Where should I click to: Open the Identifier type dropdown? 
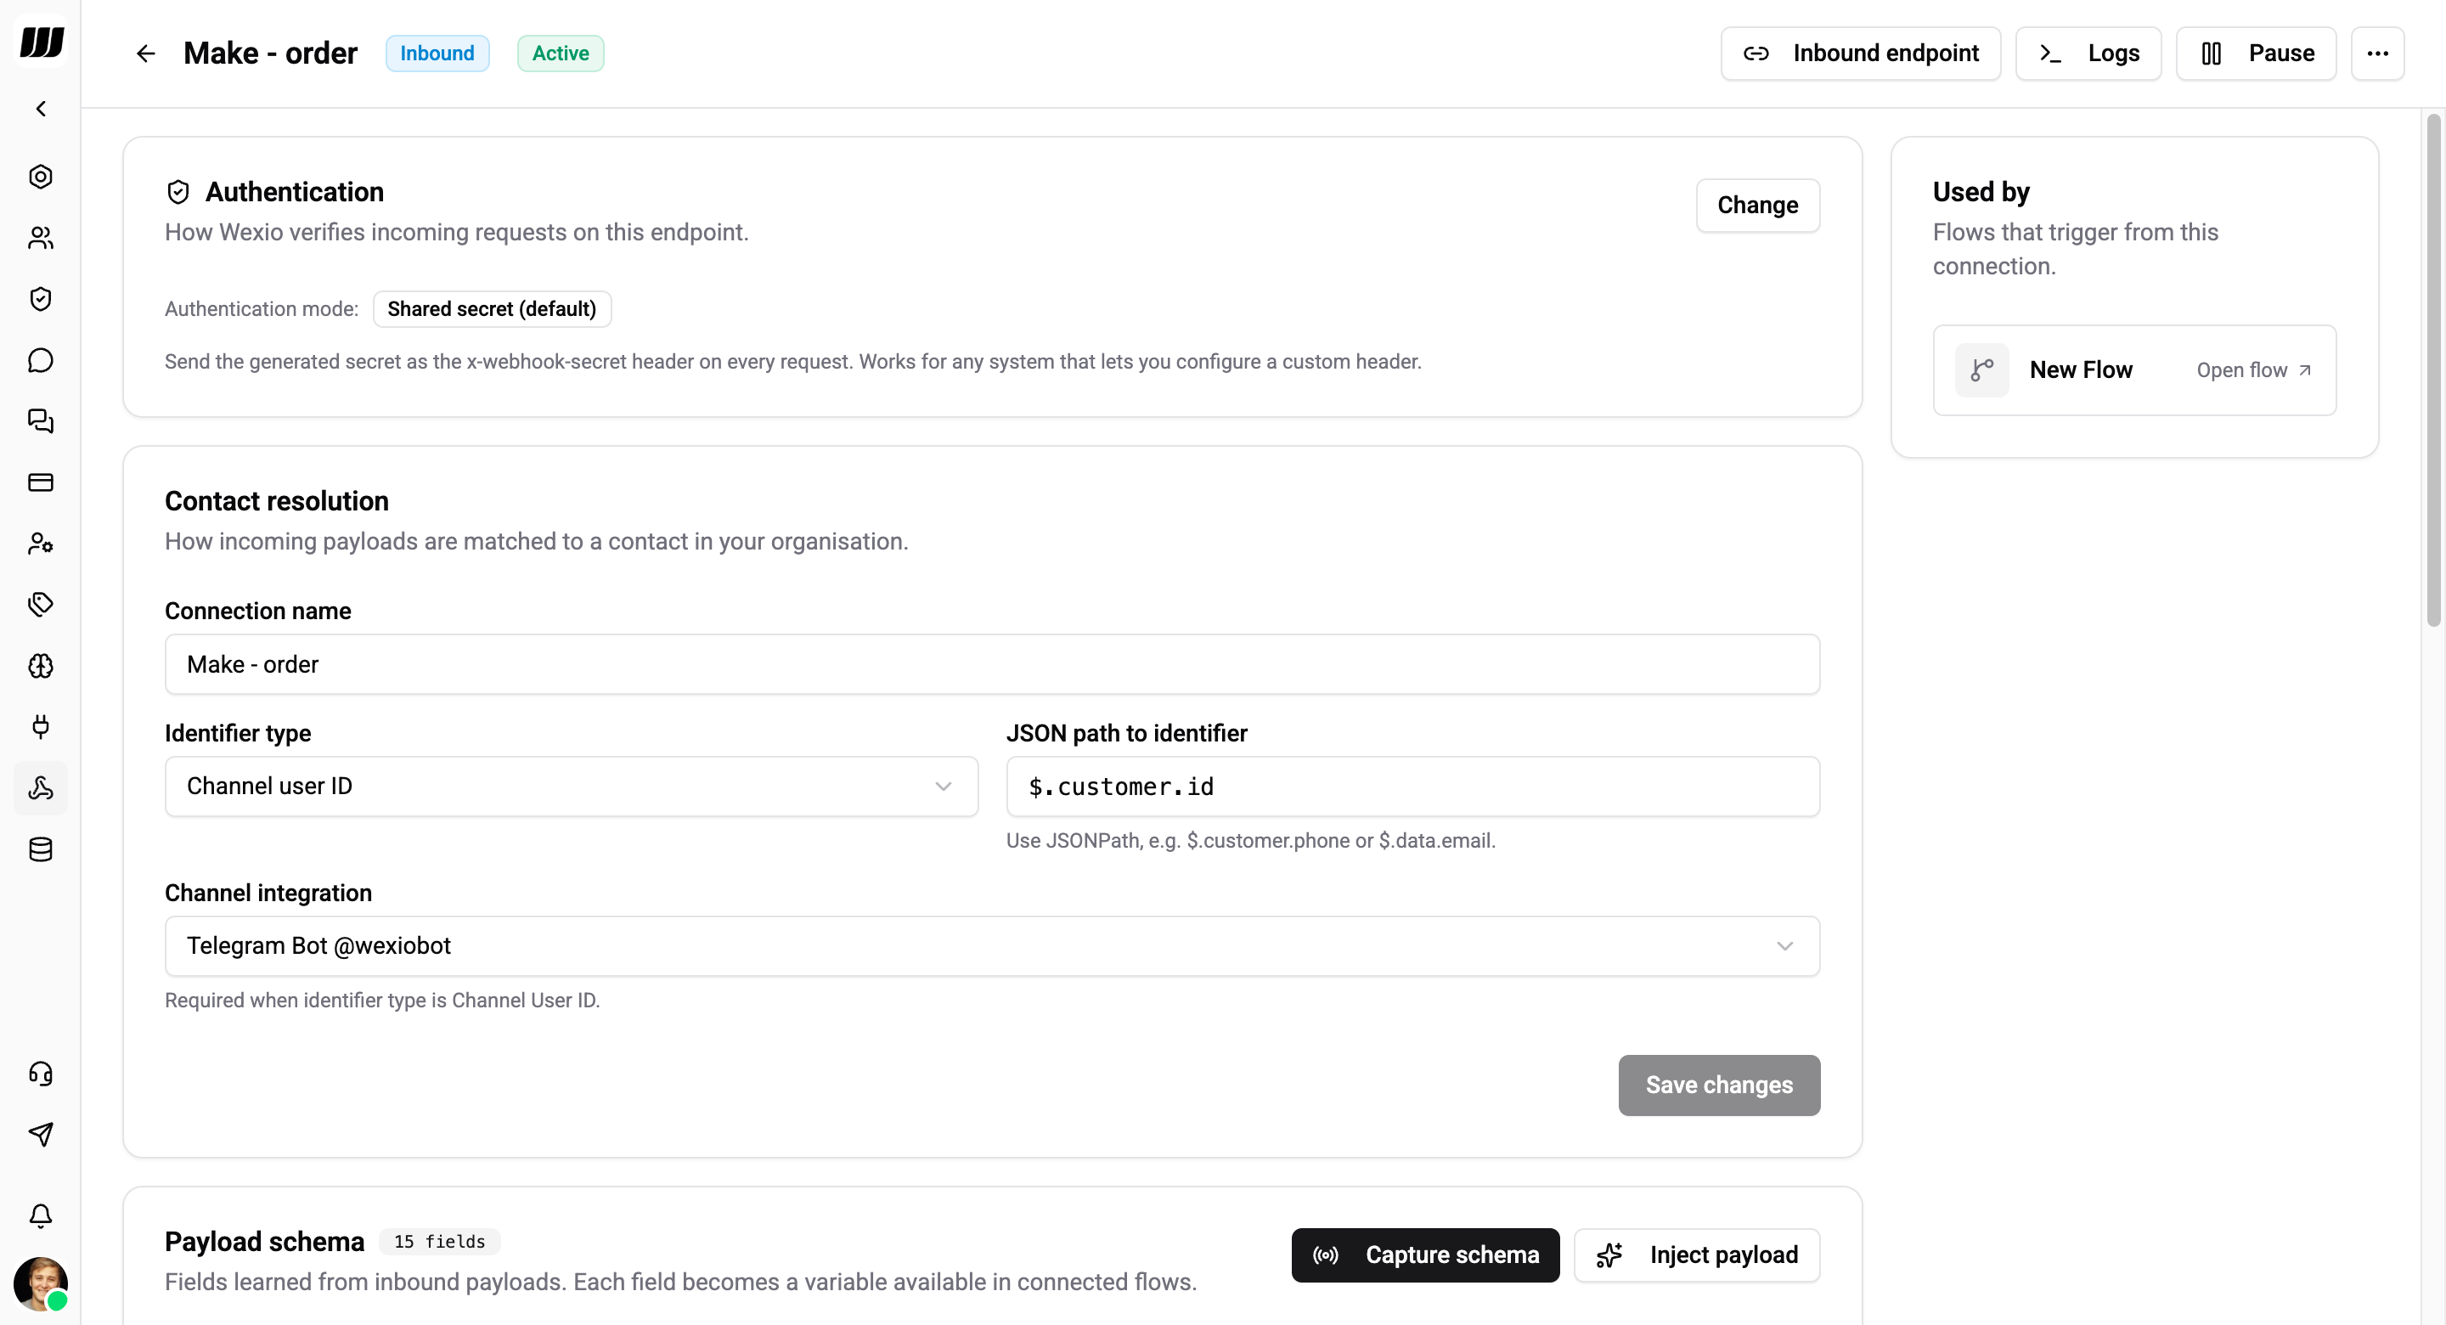[571, 787]
